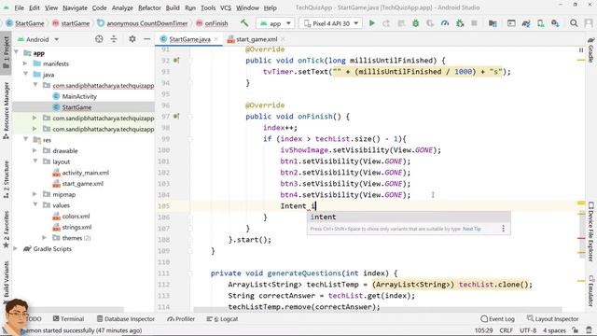Image resolution: width=597 pixels, height=336 pixels.
Task: Open the Refactor menu
Action: [x=149, y=7]
